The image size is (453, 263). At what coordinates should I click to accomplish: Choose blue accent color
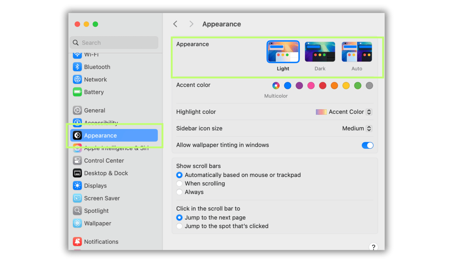[x=288, y=86]
